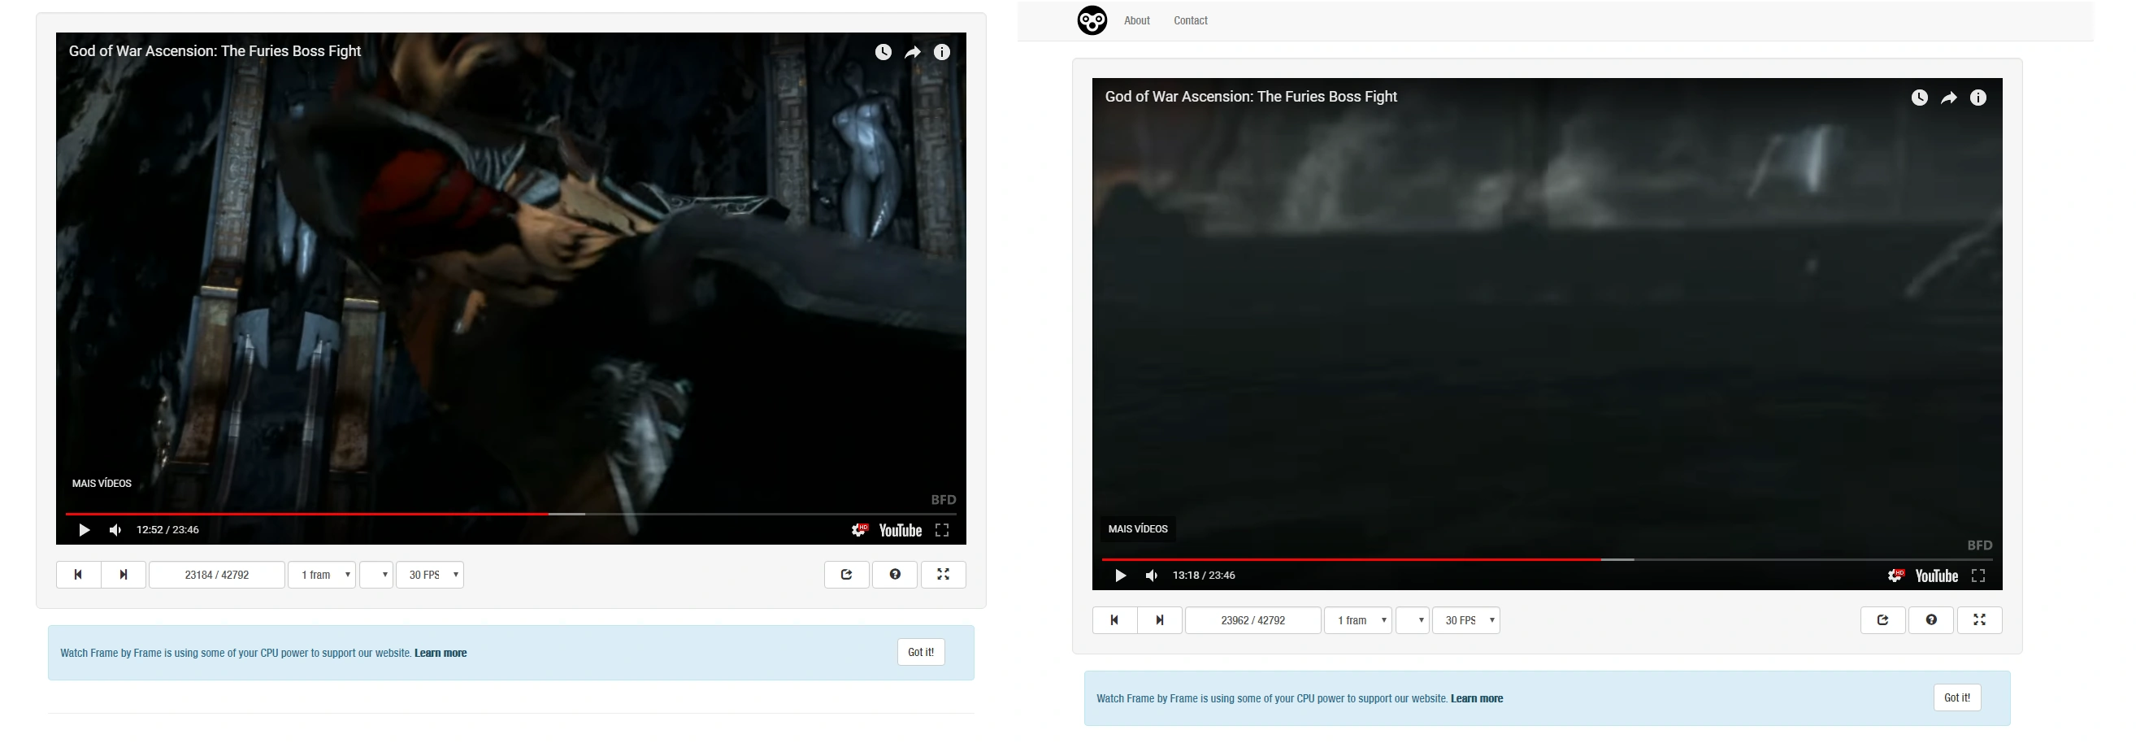Click the frame field showing 23962 / 42792
This screenshot has width=2136, height=743.
pyautogui.click(x=1254, y=620)
